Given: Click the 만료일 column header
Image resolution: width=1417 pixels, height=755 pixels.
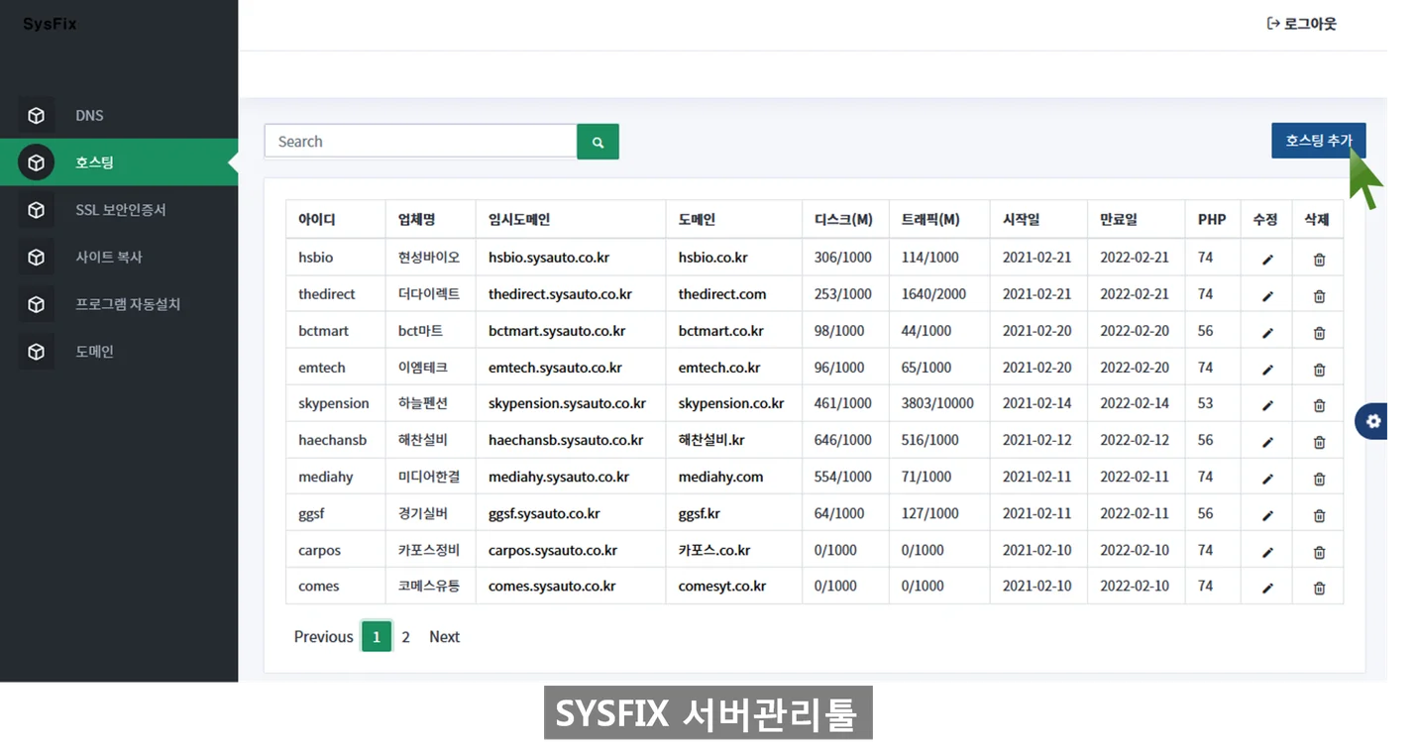Looking at the screenshot, I should click(x=1119, y=220).
